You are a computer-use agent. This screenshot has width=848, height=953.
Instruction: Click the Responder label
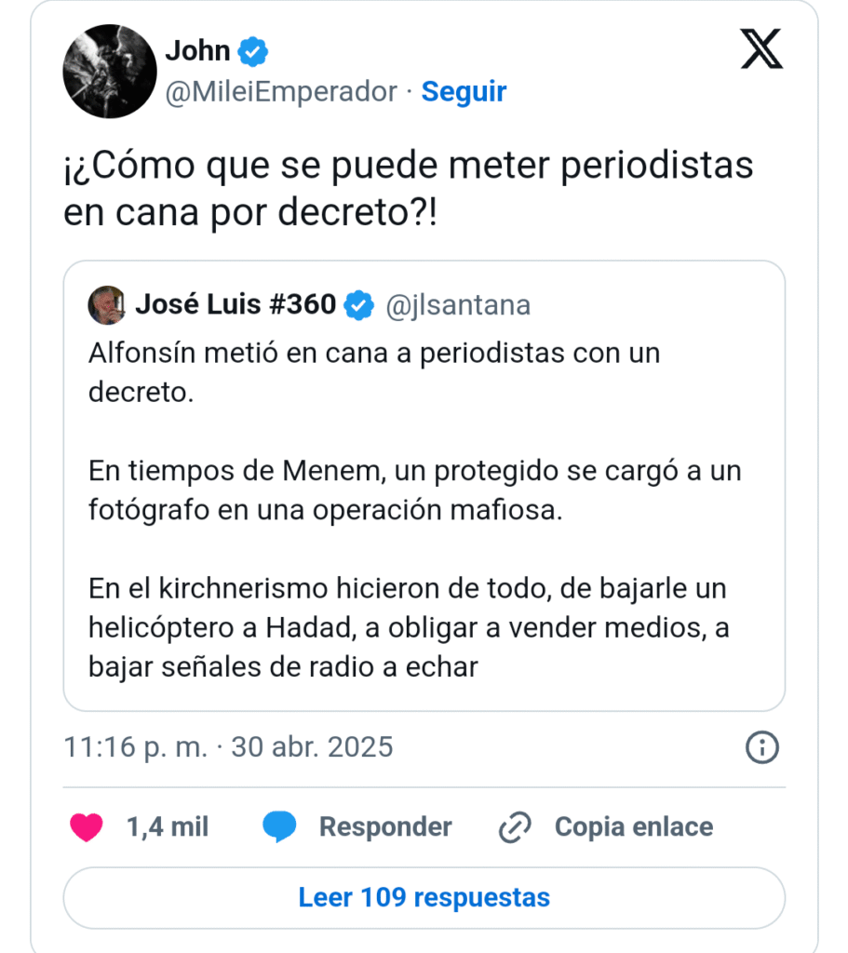[x=385, y=826]
